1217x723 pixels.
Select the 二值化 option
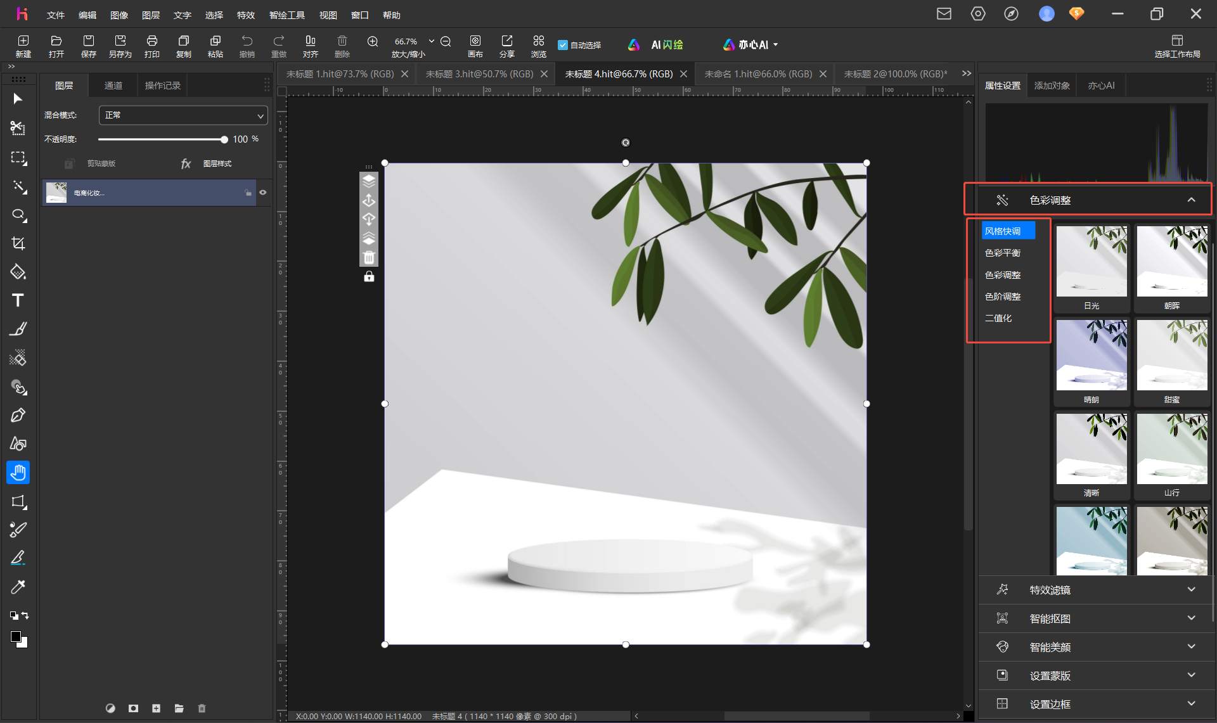tap(998, 318)
